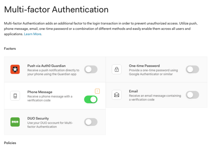The height and width of the screenshot is (145, 220).
Task: Open the DUO Security factor title
Action: (38, 118)
